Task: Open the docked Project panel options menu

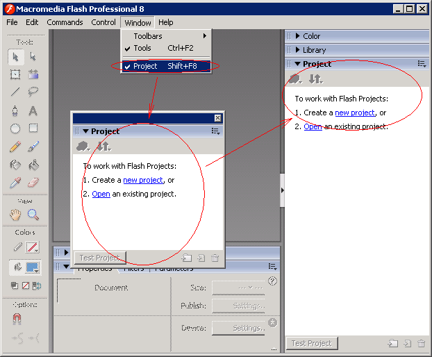Action: (422, 64)
